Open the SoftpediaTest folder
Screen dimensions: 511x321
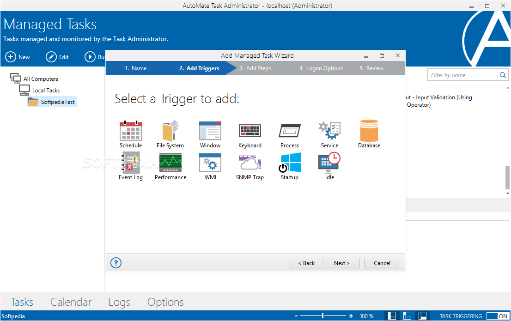(x=51, y=102)
